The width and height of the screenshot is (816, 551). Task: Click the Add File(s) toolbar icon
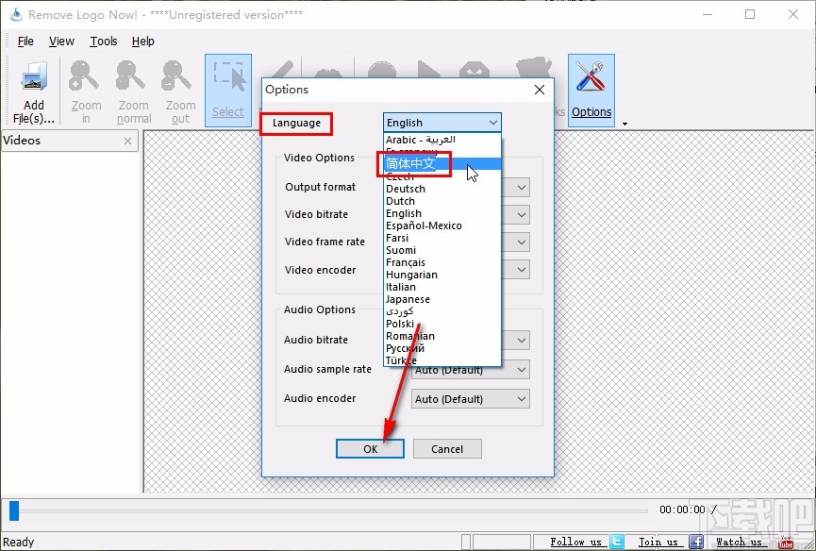click(33, 92)
